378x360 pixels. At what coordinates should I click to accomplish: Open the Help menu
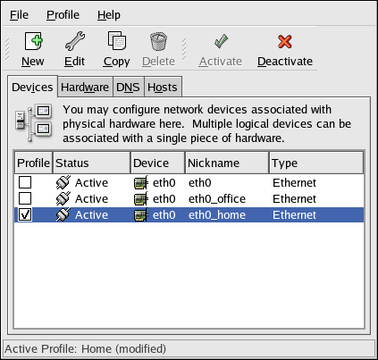(109, 15)
